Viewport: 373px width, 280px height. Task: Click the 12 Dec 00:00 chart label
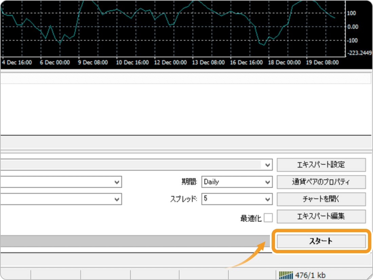point(170,63)
